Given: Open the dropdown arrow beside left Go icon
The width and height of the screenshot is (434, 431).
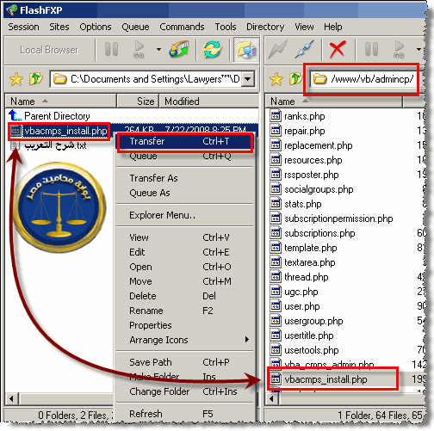Looking at the screenshot, I should (x=158, y=50).
